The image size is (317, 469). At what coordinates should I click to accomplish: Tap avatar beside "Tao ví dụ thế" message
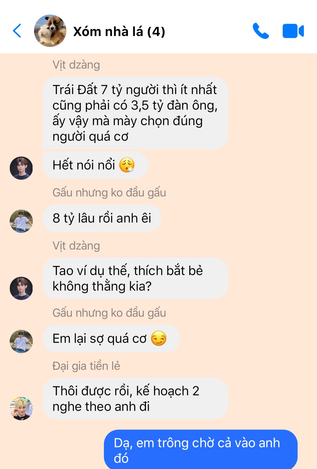[21, 288]
